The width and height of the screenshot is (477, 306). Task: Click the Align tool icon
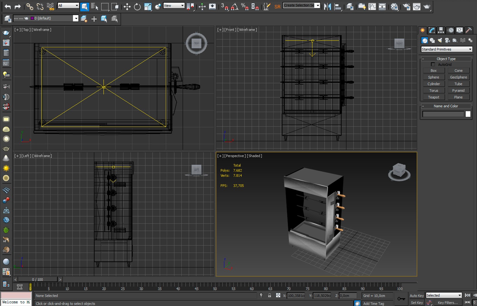coord(338,6)
